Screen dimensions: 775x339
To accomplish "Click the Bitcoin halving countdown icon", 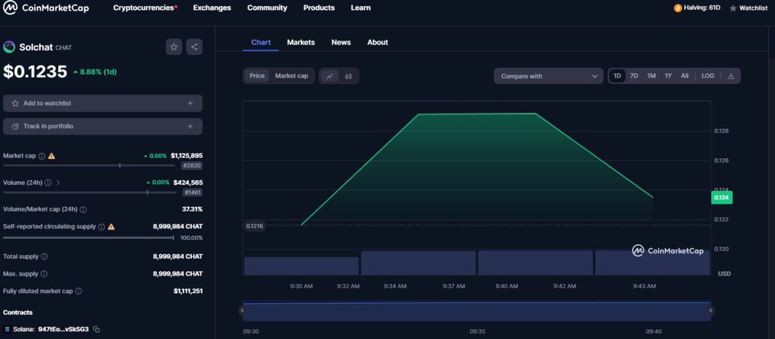I will tap(677, 8).
